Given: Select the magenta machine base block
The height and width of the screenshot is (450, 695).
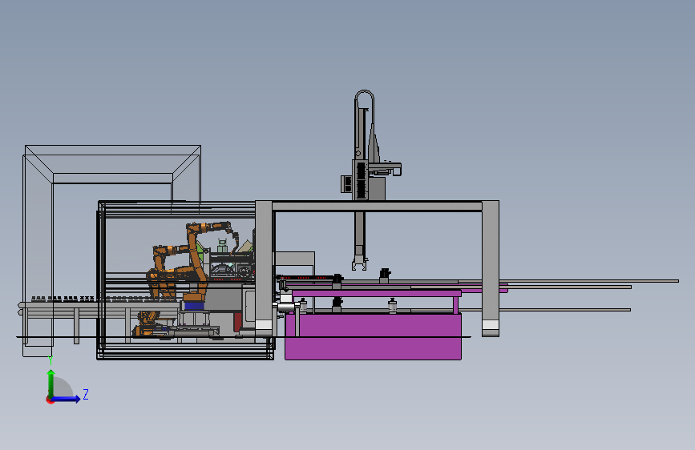Looking at the screenshot, I should pos(373,336).
